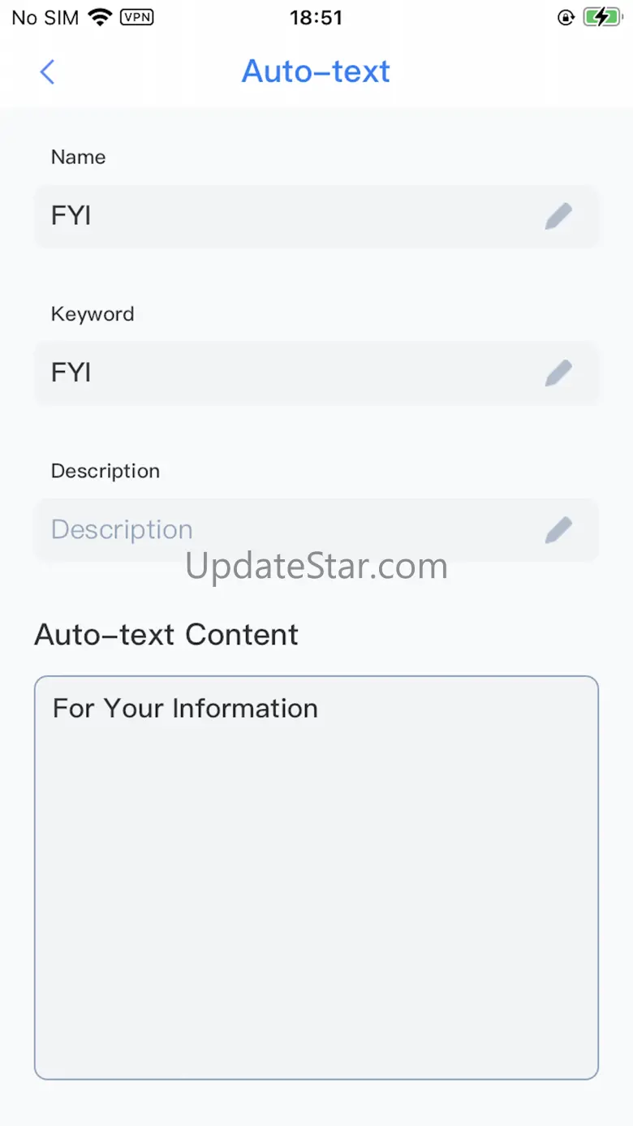Click the battery charging icon
633x1126 pixels.
pos(601,17)
